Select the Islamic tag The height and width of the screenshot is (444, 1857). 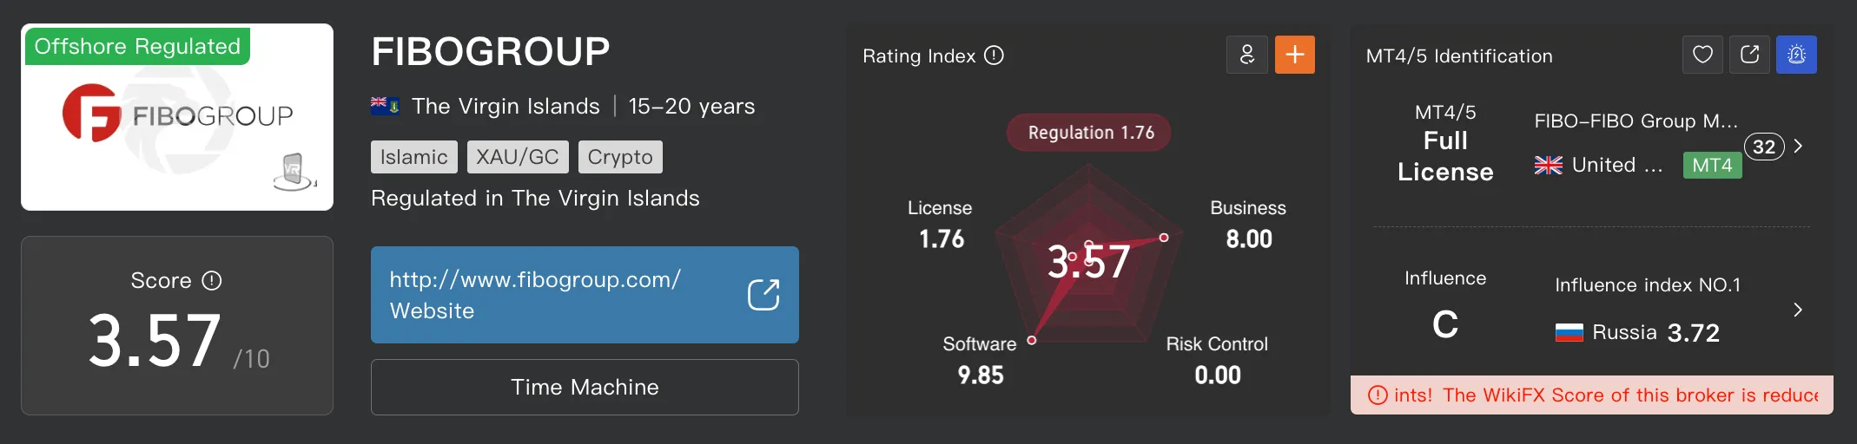click(x=413, y=157)
